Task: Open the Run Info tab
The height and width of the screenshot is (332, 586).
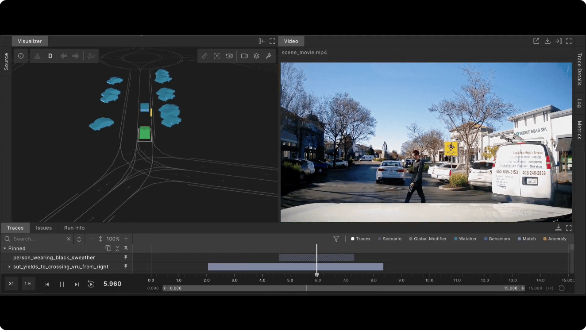Action: [74, 228]
